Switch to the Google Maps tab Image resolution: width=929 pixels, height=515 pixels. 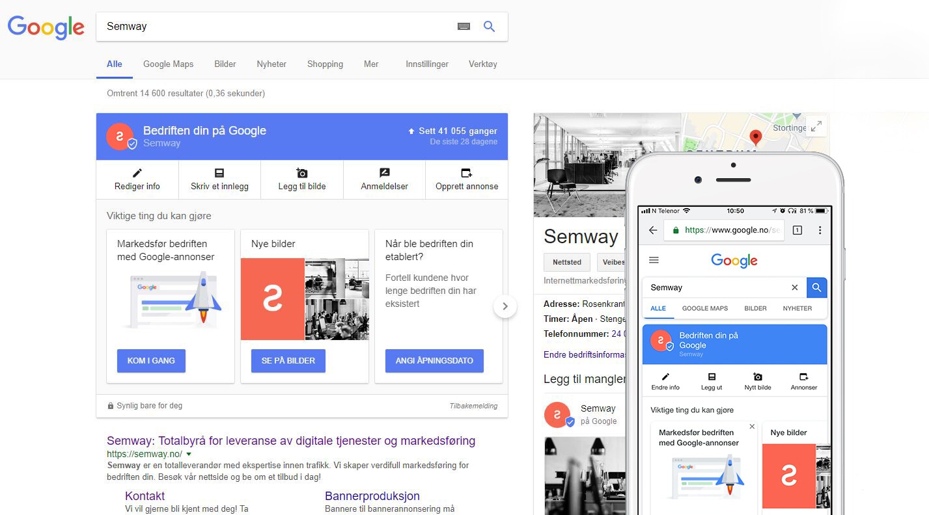click(x=168, y=64)
